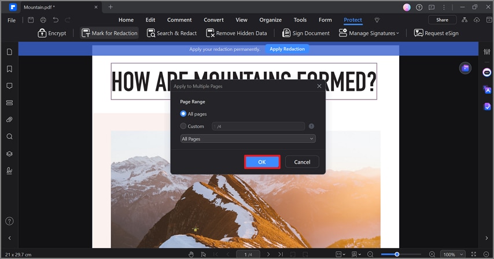Image resolution: width=494 pixels, height=259 pixels.
Task: Click the translate icon on right sidebar
Action: tap(487, 90)
